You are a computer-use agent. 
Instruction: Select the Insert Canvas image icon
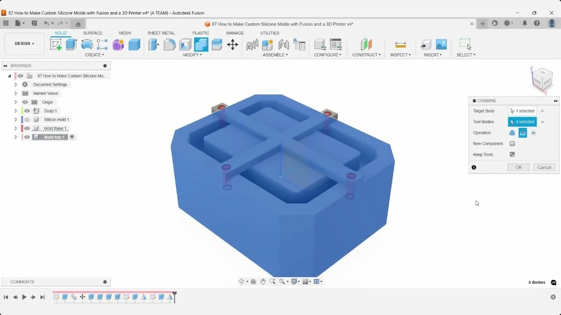[441, 44]
